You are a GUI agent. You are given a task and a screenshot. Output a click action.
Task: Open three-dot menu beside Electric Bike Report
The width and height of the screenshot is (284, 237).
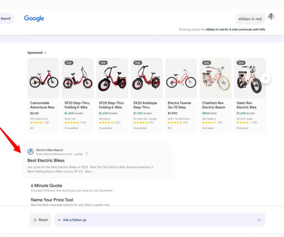coord(87,153)
